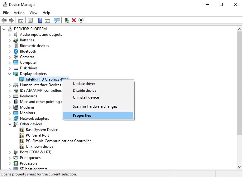Open Help via blue question mark icon
Screen dimensions: 243x177
pos(40,20)
